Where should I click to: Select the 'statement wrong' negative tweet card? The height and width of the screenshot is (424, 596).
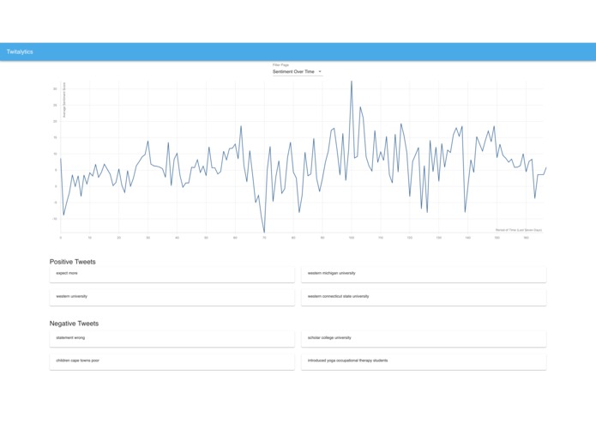coord(172,339)
